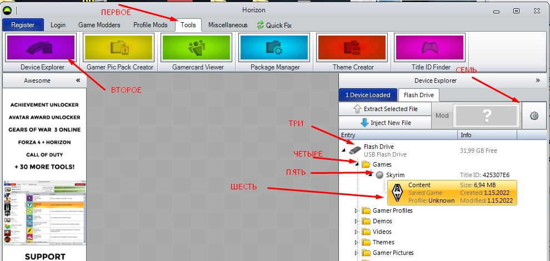550x261 pixels.
Task: Click the Videos folder icon
Action: pos(366,232)
